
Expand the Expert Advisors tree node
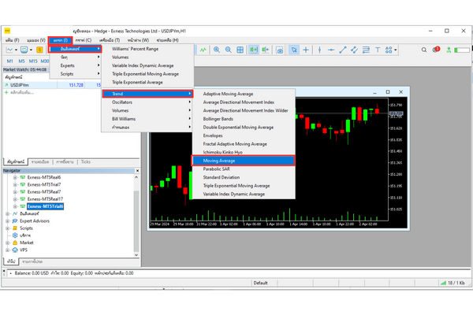click(7, 220)
